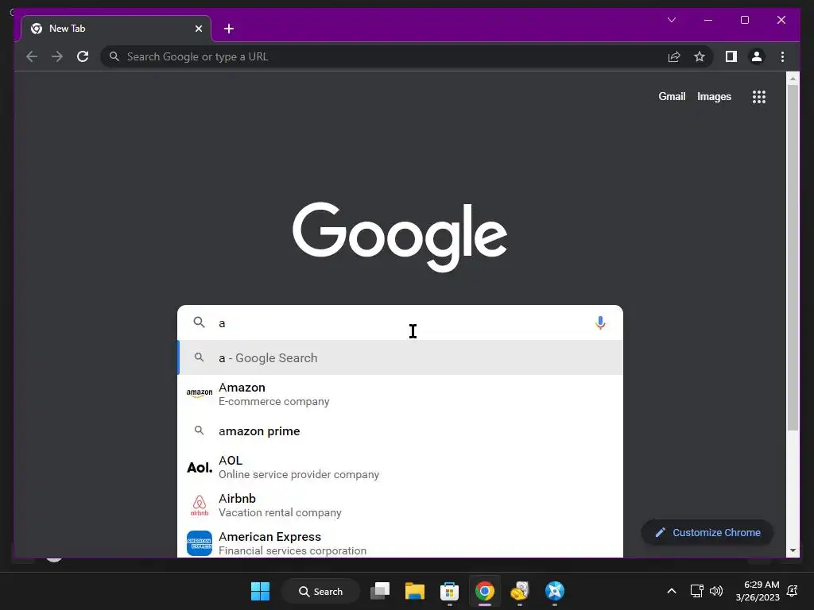Open the Chrome side panel

(x=731, y=56)
